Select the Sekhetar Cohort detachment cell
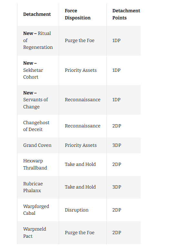 click(38, 70)
